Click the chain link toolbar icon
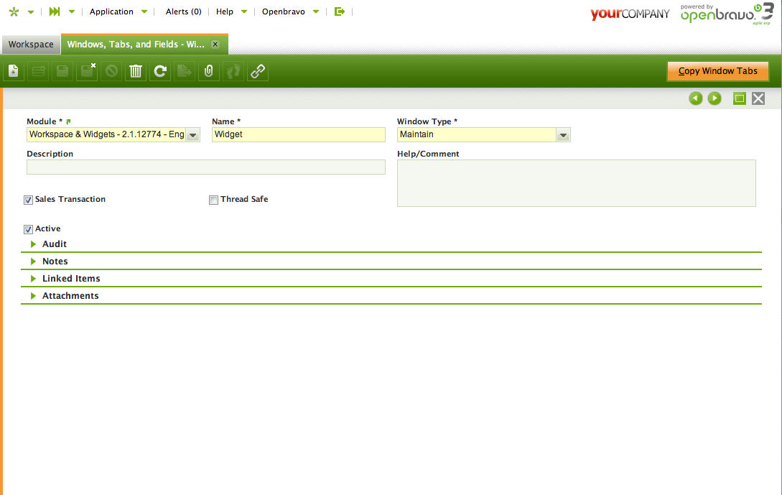The width and height of the screenshot is (782, 495). point(257,71)
